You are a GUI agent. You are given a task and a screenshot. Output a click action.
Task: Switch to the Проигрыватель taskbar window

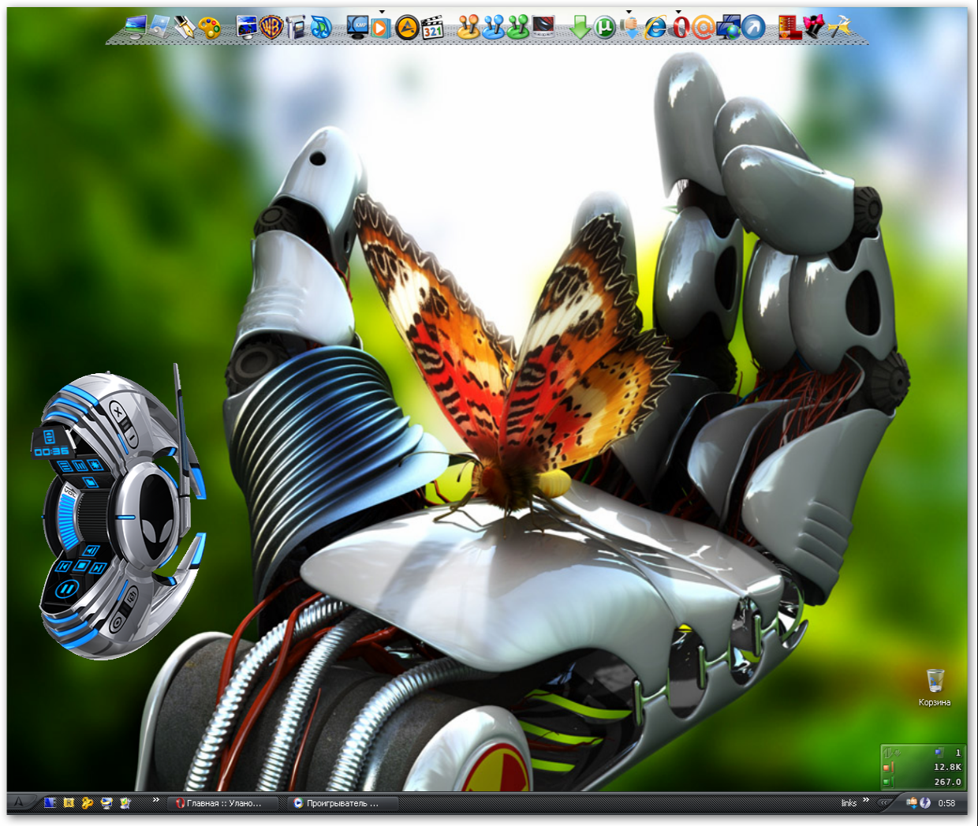click(339, 803)
